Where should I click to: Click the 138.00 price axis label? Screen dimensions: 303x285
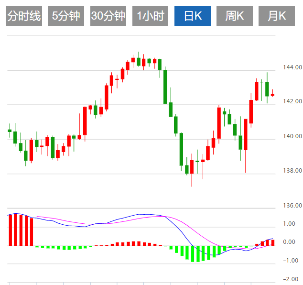pos(292,171)
